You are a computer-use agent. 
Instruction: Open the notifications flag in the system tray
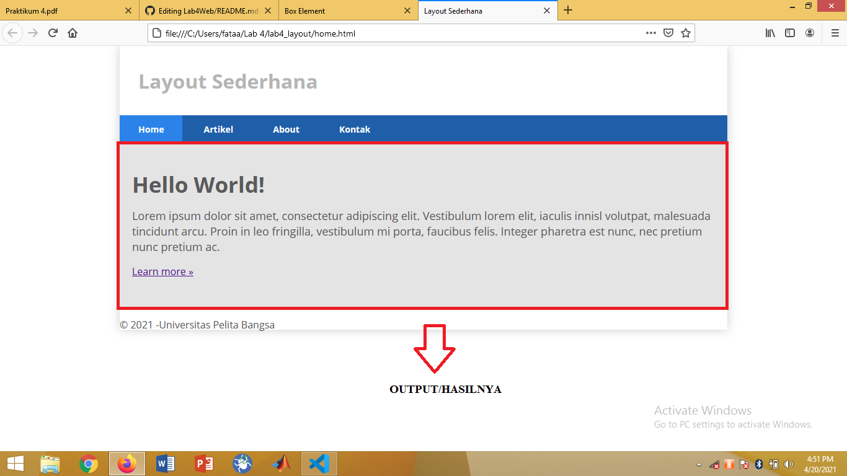743,463
